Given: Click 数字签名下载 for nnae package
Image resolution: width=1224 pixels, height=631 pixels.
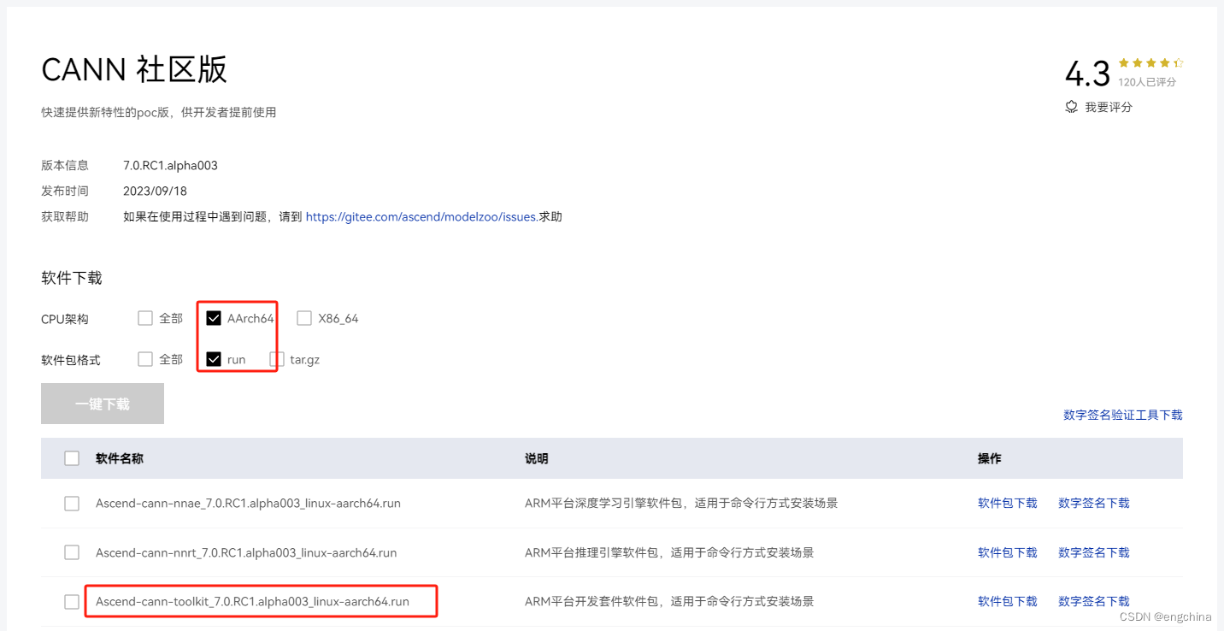Looking at the screenshot, I should [1094, 504].
